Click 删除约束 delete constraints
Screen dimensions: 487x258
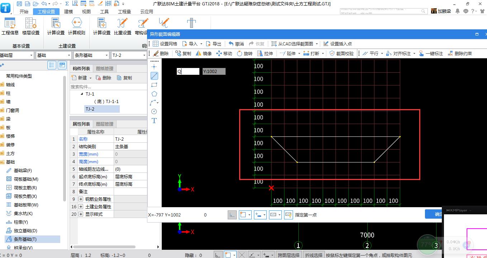click(460, 53)
